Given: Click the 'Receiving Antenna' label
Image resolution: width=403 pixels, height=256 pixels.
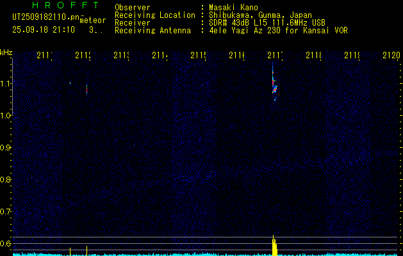Looking at the screenshot, I should coord(153,31).
